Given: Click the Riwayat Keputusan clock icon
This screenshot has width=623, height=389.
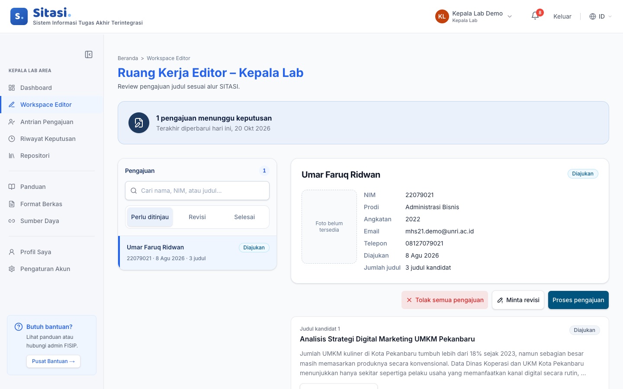Looking at the screenshot, I should (12, 139).
